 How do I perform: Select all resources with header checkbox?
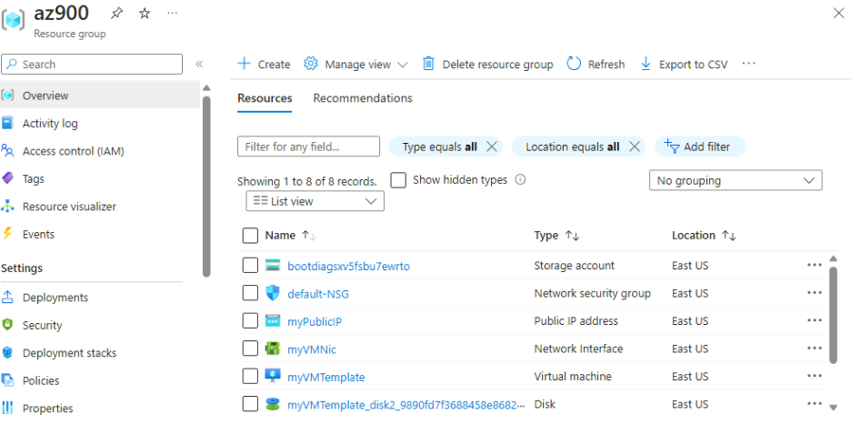[251, 236]
